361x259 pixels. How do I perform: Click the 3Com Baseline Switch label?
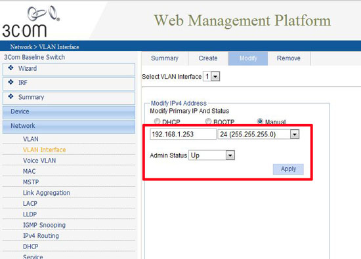(x=35, y=57)
